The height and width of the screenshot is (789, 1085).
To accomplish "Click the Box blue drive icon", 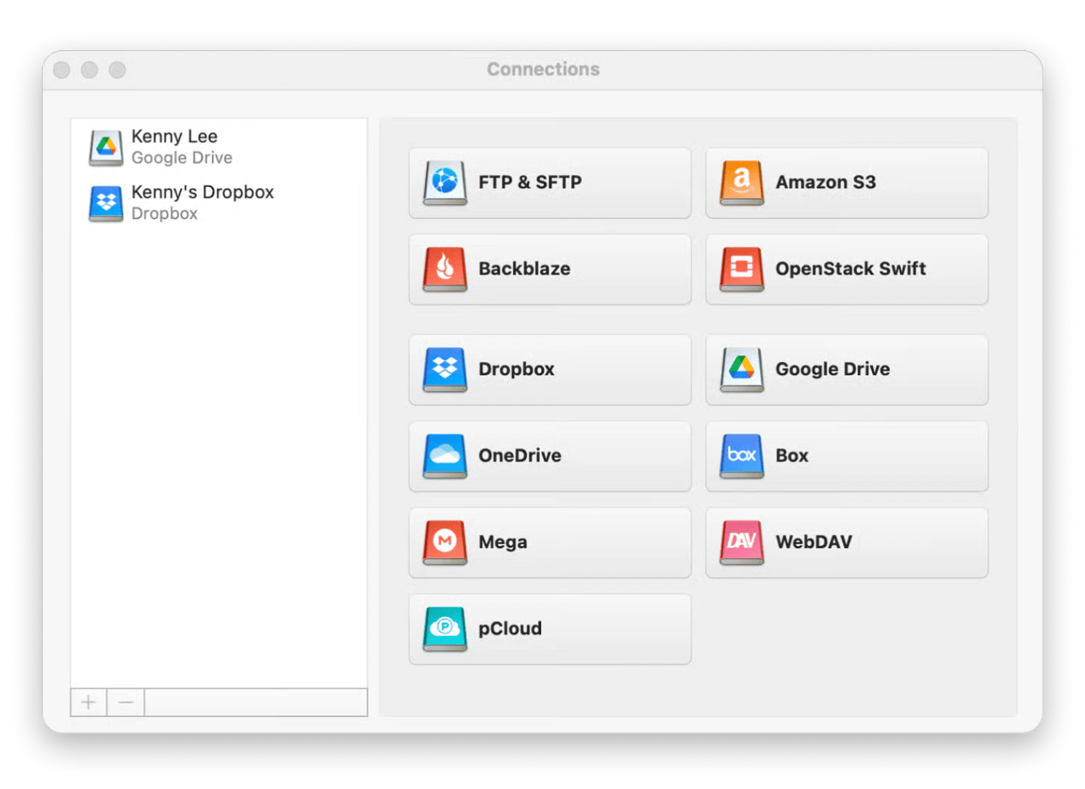I will tap(741, 456).
